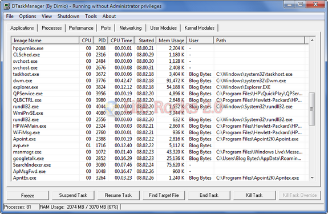The width and height of the screenshot is (328, 214).
Task: Sort by CPU Time column header
Action: pyautogui.click(x=121, y=41)
